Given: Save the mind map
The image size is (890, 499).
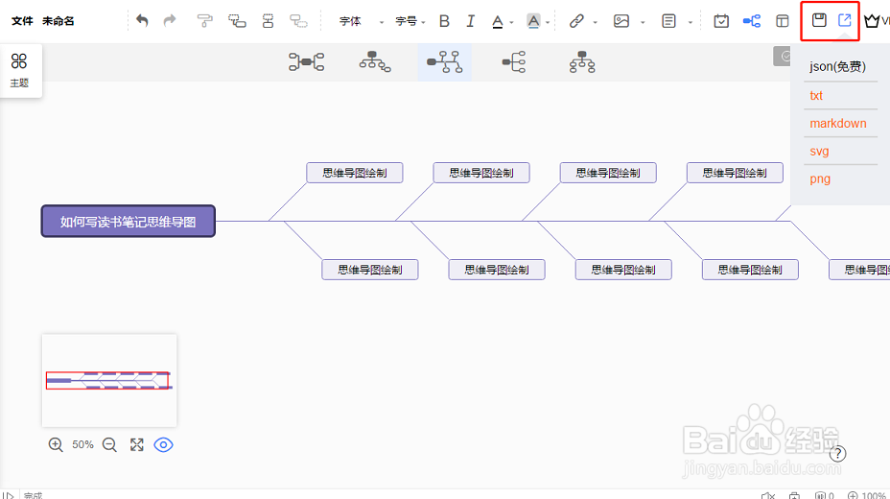Looking at the screenshot, I should (x=819, y=20).
